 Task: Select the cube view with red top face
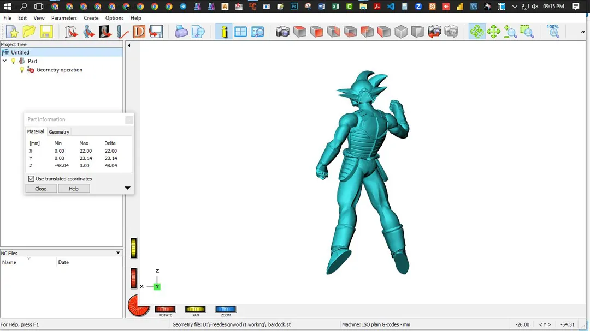pyautogui.click(x=299, y=32)
